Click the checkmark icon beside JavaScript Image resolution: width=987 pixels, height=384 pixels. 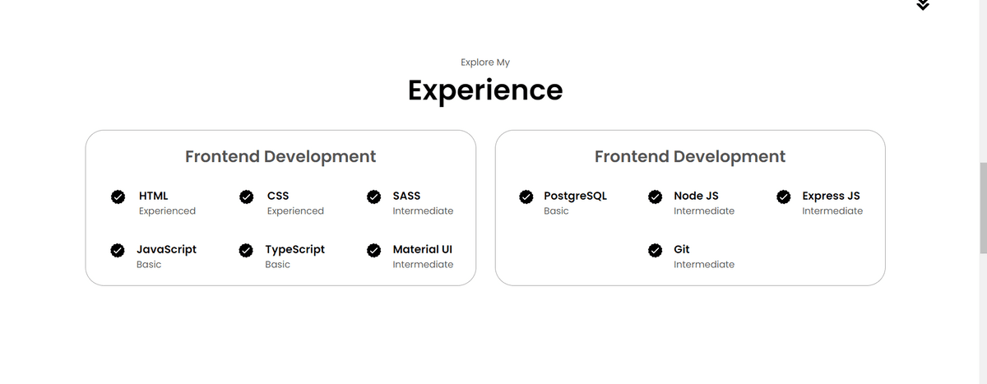[x=118, y=250]
